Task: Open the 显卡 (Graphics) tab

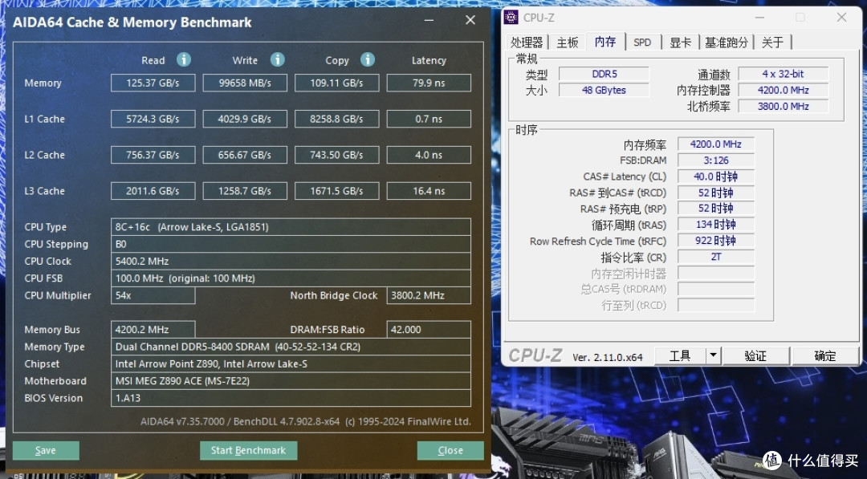Action: coord(680,42)
